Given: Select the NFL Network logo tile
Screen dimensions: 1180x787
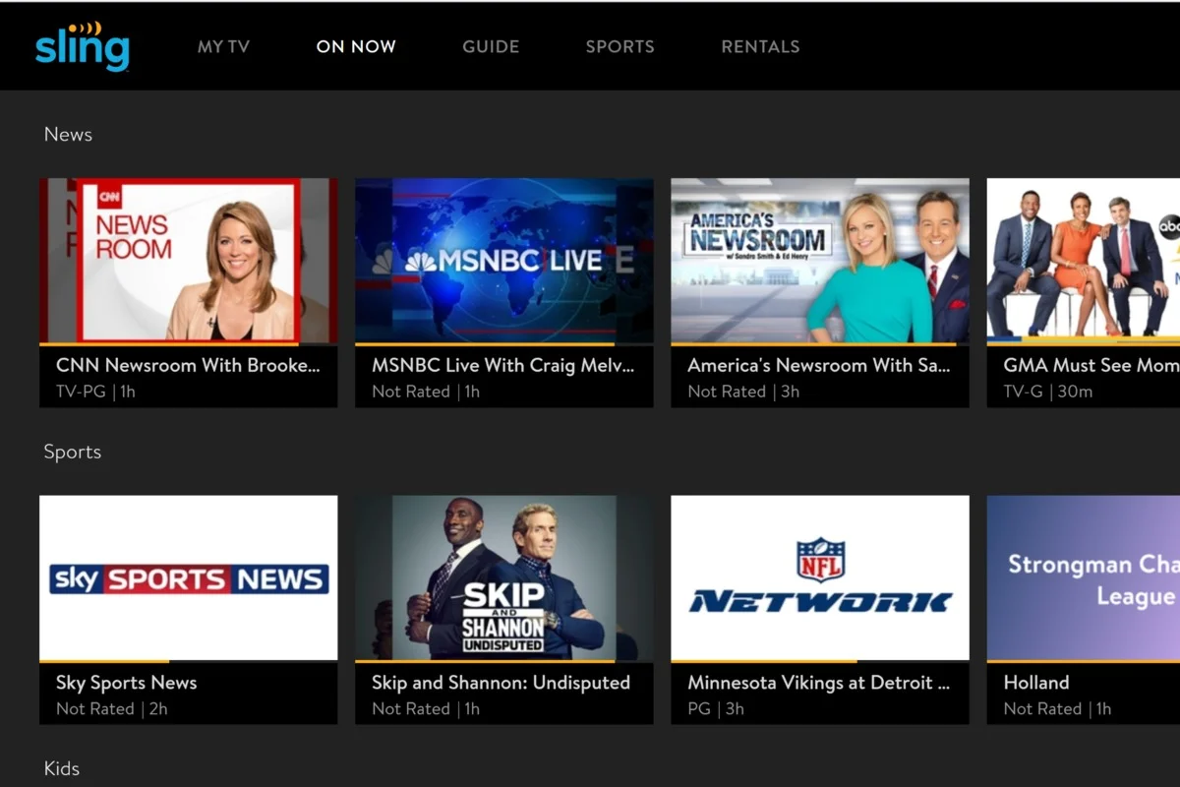Looking at the screenshot, I should 820,577.
